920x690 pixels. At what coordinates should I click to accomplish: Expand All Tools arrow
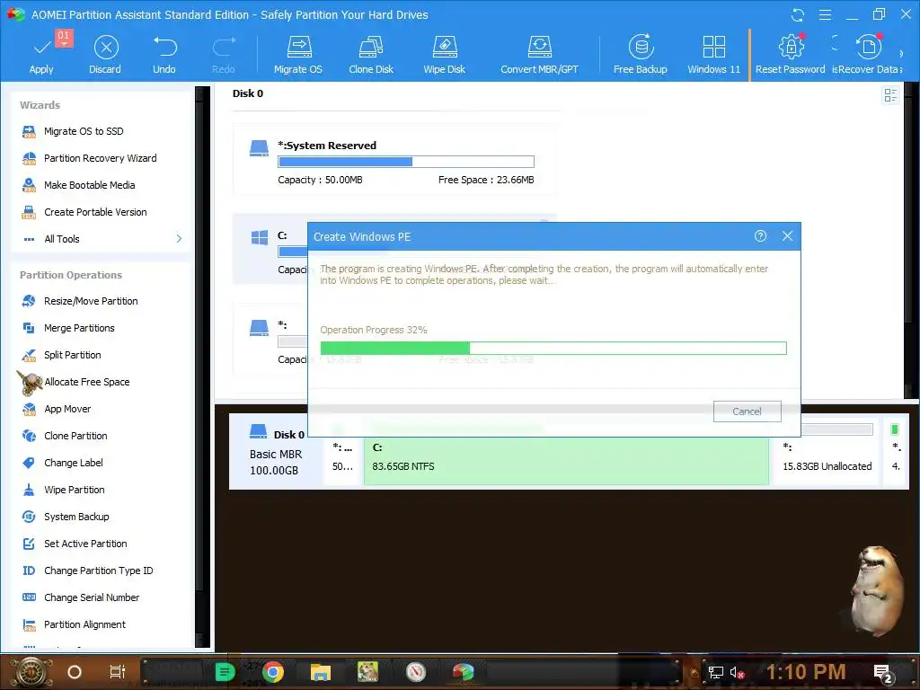click(179, 239)
